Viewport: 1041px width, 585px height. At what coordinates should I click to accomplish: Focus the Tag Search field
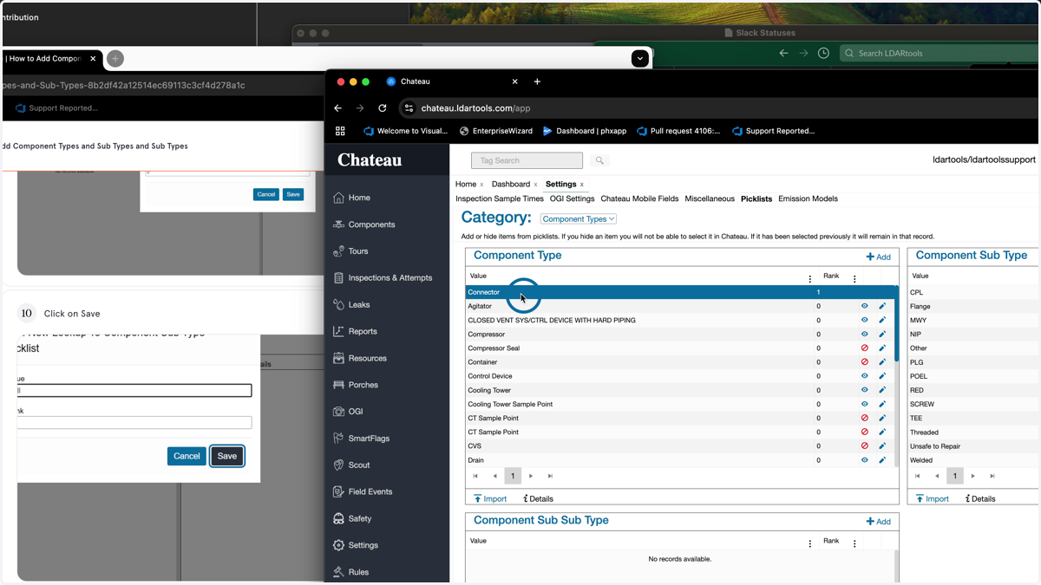[x=527, y=160]
